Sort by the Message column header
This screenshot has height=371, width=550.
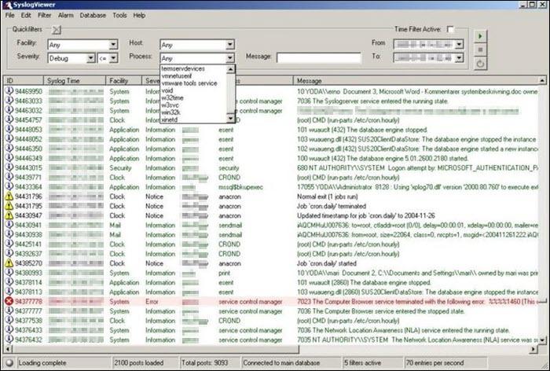[x=416, y=81]
